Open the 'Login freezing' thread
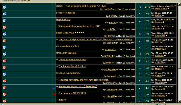181x105 pixels. (x=63, y=19)
